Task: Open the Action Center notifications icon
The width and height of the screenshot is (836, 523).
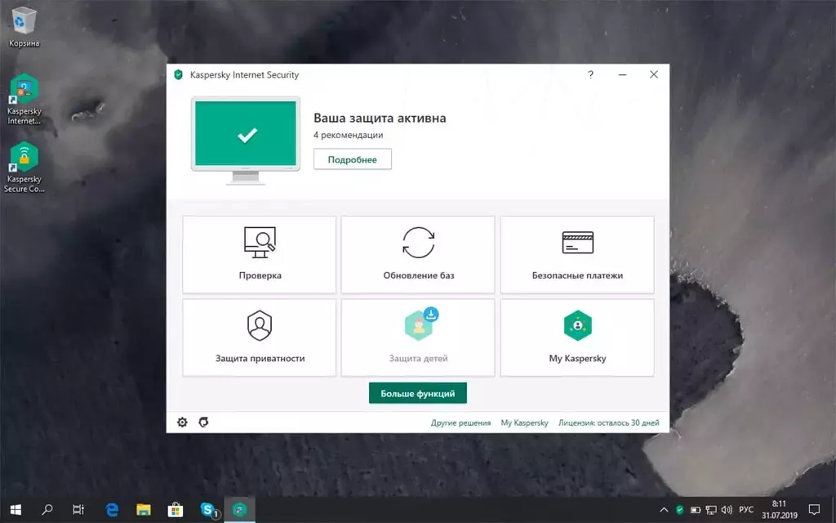Action: tap(814, 510)
